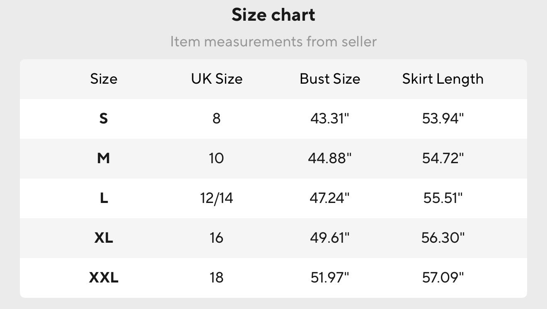Click the size XXL row label
Viewport: 547px width, 309px height.
(104, 278)
